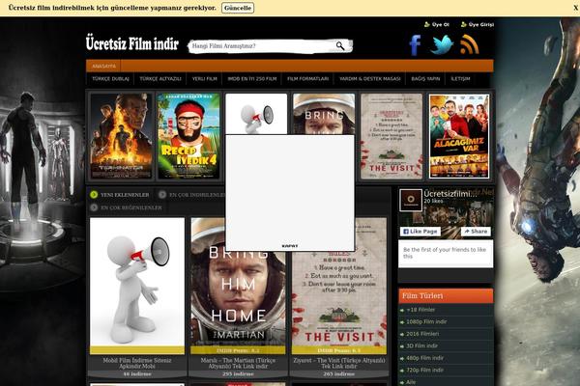
Task: Switch to EN ÇOK BEĞENİLENLER tab
Action: click(130, 207)
